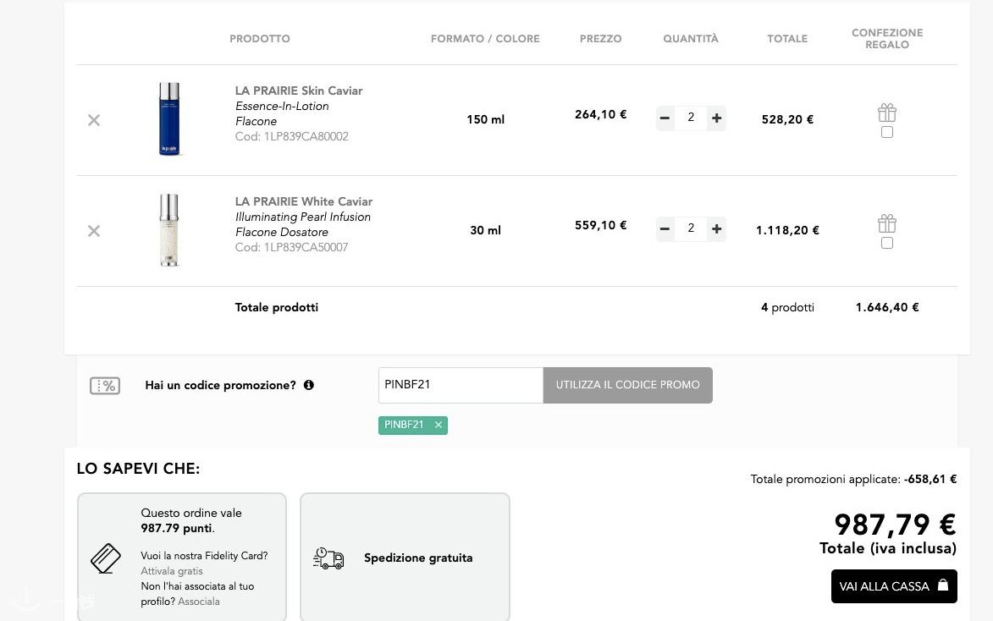Image resolution: width=993 pixels, height=621 pixels.
Task: Remove Skin Caviar Essence-In-Lotion from cart
Action: [x=94, y=120]
